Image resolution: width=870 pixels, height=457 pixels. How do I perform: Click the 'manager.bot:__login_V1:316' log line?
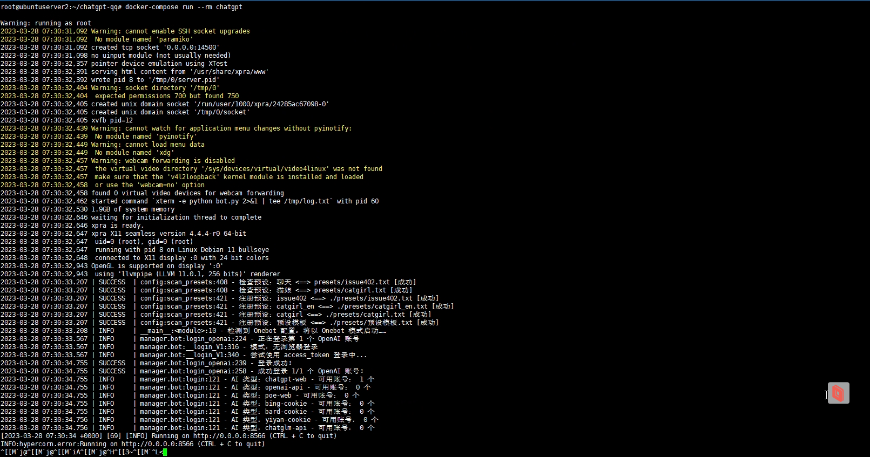click(x=159, y=347)
